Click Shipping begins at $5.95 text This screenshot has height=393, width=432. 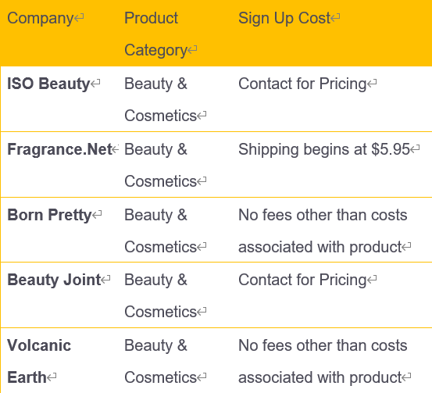(324, 149)
